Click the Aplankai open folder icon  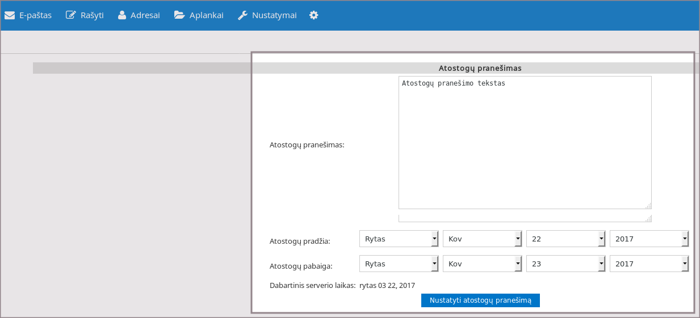pyautogui.click(x=179, y=15)
